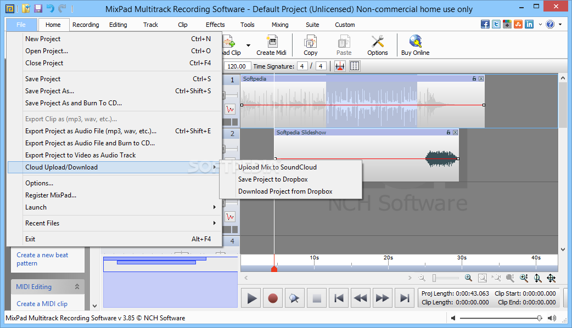Switch to the Effects tab
The image size is (572, 328).
pos(215,25)
